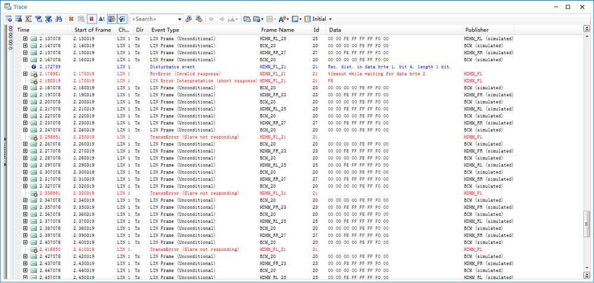Click the predefined filter funnel icon

[x=38, y=18]
